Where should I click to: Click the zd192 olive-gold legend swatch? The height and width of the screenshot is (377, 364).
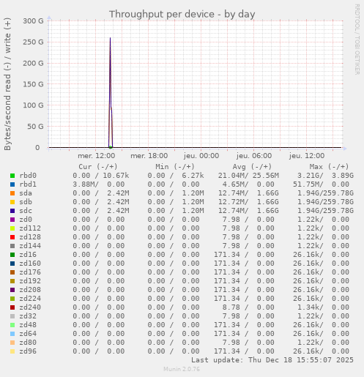[12, 281]
